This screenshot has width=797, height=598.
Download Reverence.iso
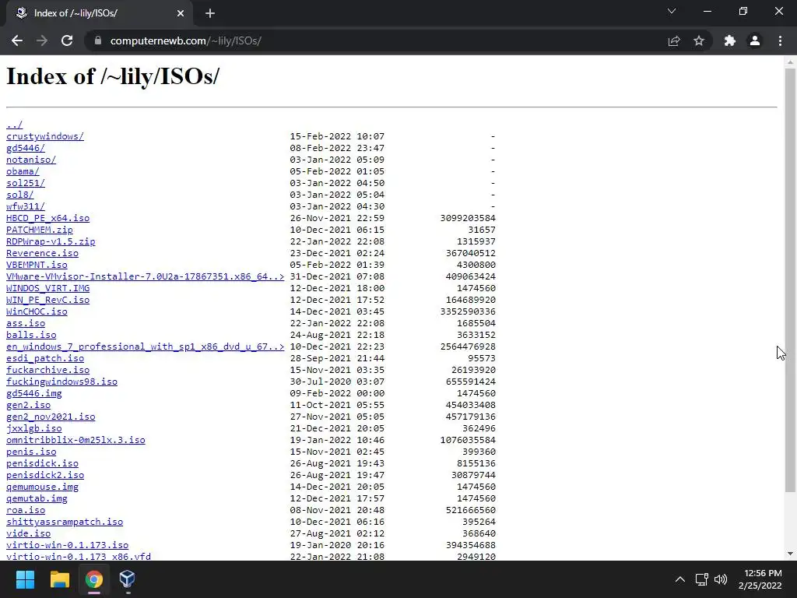pos(42,253)
